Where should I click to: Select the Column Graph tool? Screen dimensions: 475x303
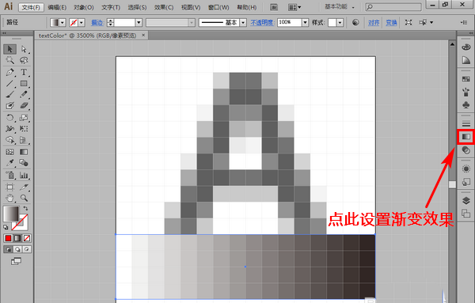24,175
